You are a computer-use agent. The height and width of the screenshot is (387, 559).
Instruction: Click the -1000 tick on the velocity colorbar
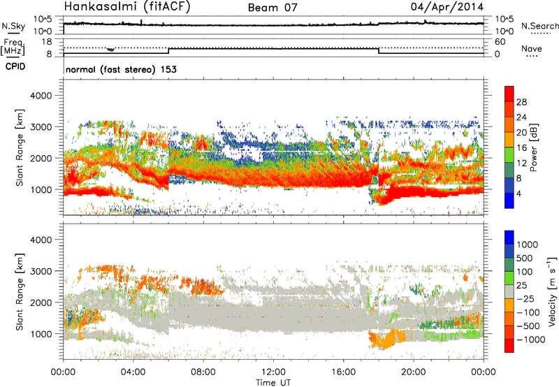pos(530,339)
